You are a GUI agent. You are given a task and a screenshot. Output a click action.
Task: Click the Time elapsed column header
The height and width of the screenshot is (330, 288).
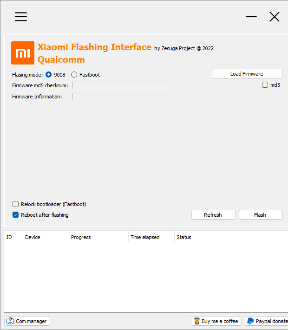click(x=151, y=237)
